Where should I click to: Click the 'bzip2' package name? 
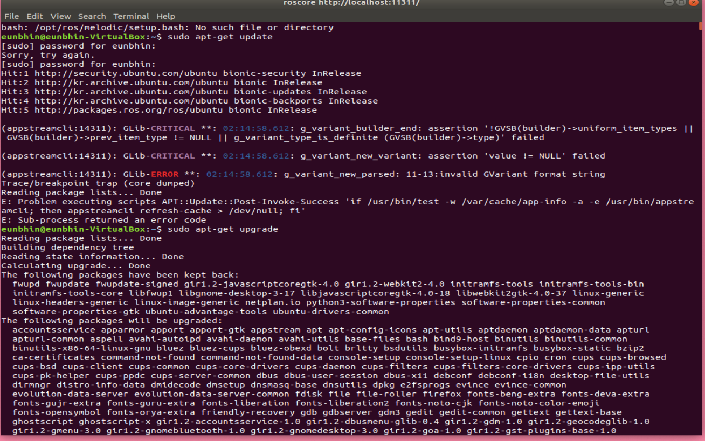pyautogui.click(x=630, y=348)
